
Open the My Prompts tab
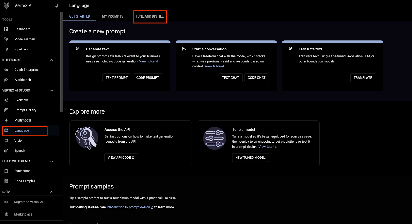coord(113,16)
